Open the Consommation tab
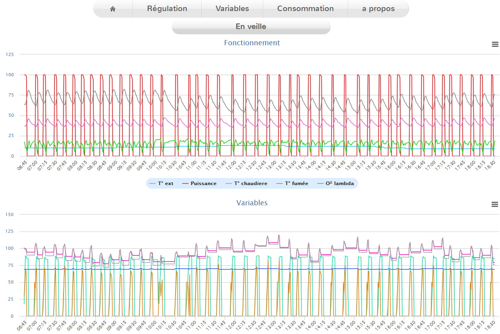Screen dimensions: 500x334 pyautogui.click(x=305, y=9)
